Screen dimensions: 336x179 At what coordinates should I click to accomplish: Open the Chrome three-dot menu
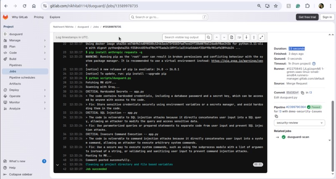point(331,6)
